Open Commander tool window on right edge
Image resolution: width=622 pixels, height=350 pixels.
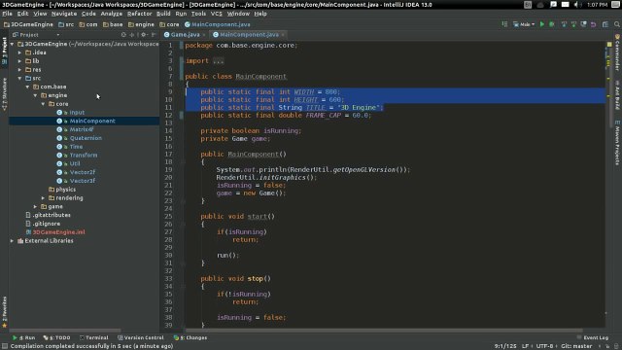point(617,52)
